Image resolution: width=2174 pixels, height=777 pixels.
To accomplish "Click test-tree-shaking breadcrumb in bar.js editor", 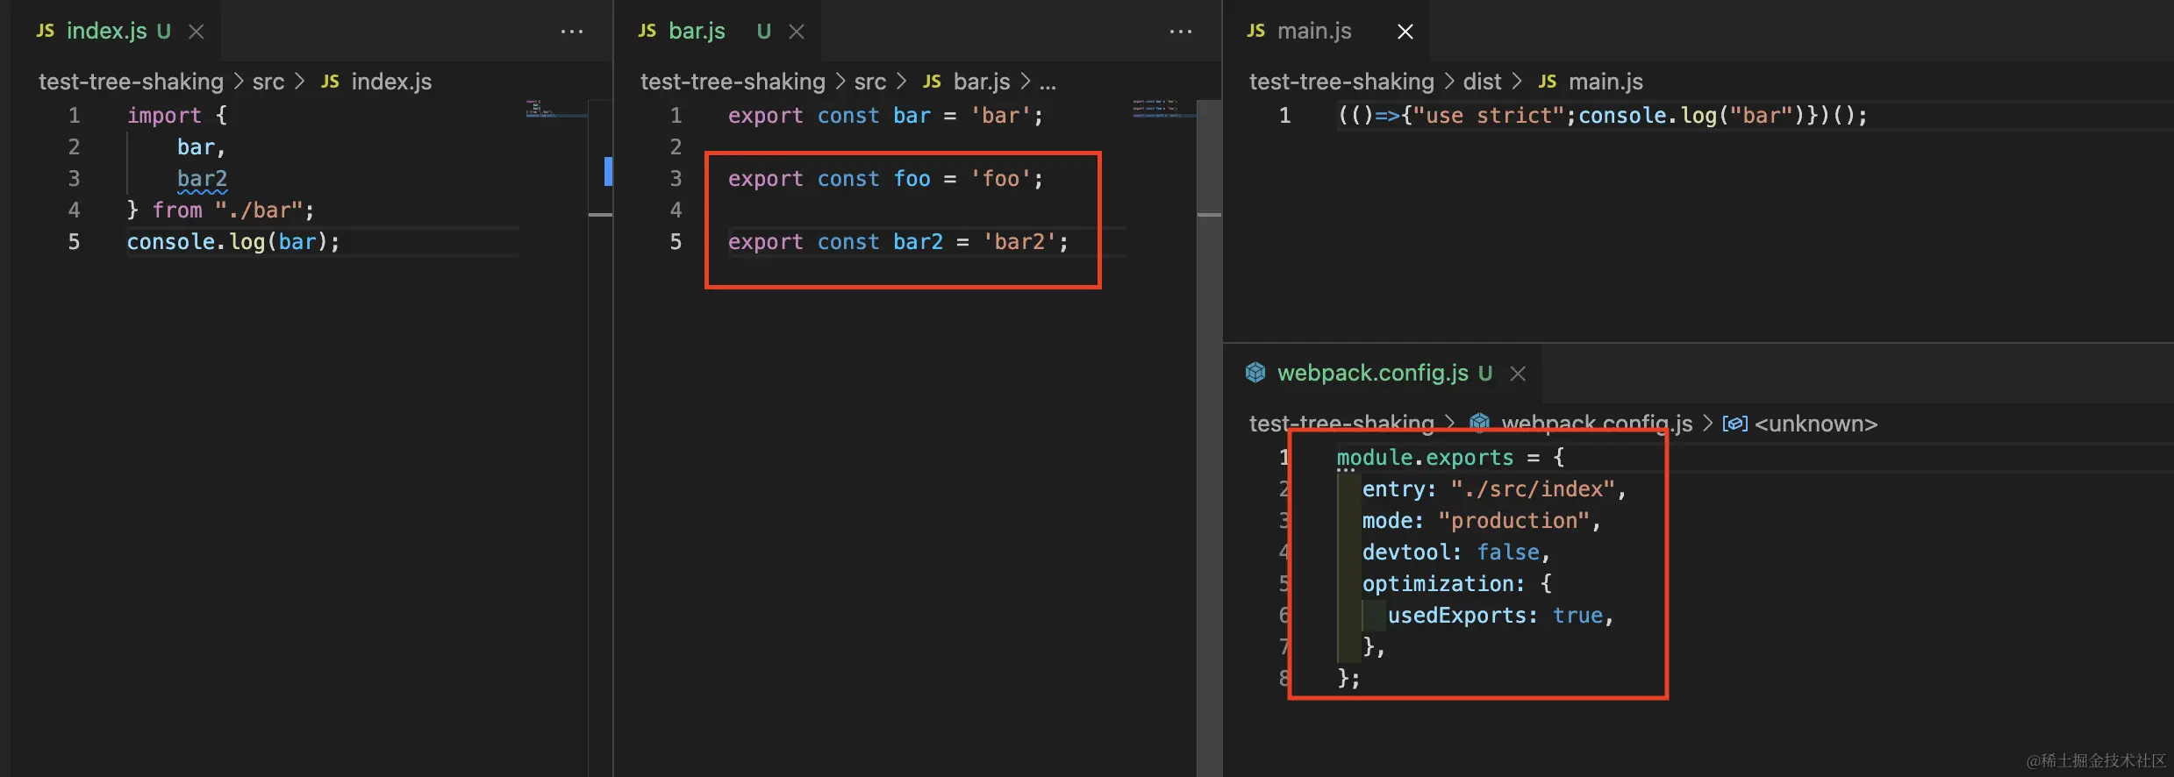I will [733, 82].
